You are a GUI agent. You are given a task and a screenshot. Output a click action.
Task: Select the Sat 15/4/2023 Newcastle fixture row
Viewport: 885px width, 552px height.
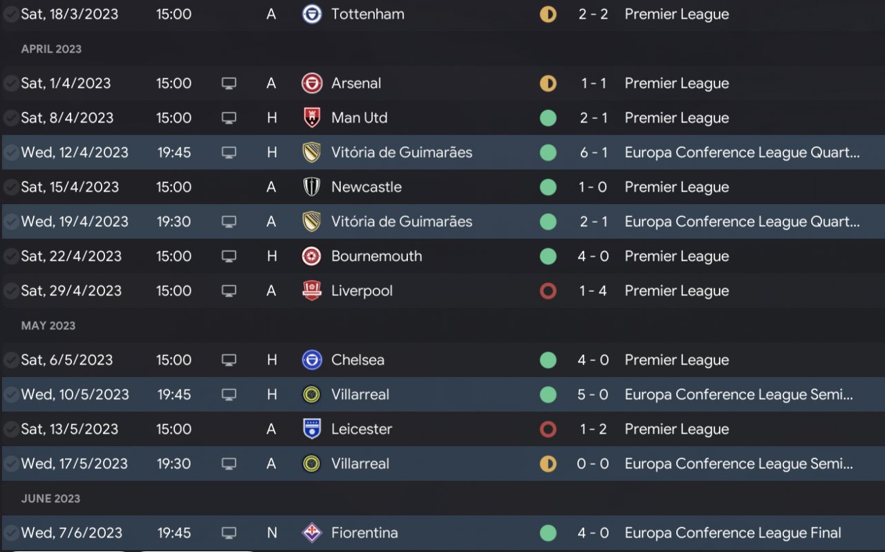click(442, 187)
